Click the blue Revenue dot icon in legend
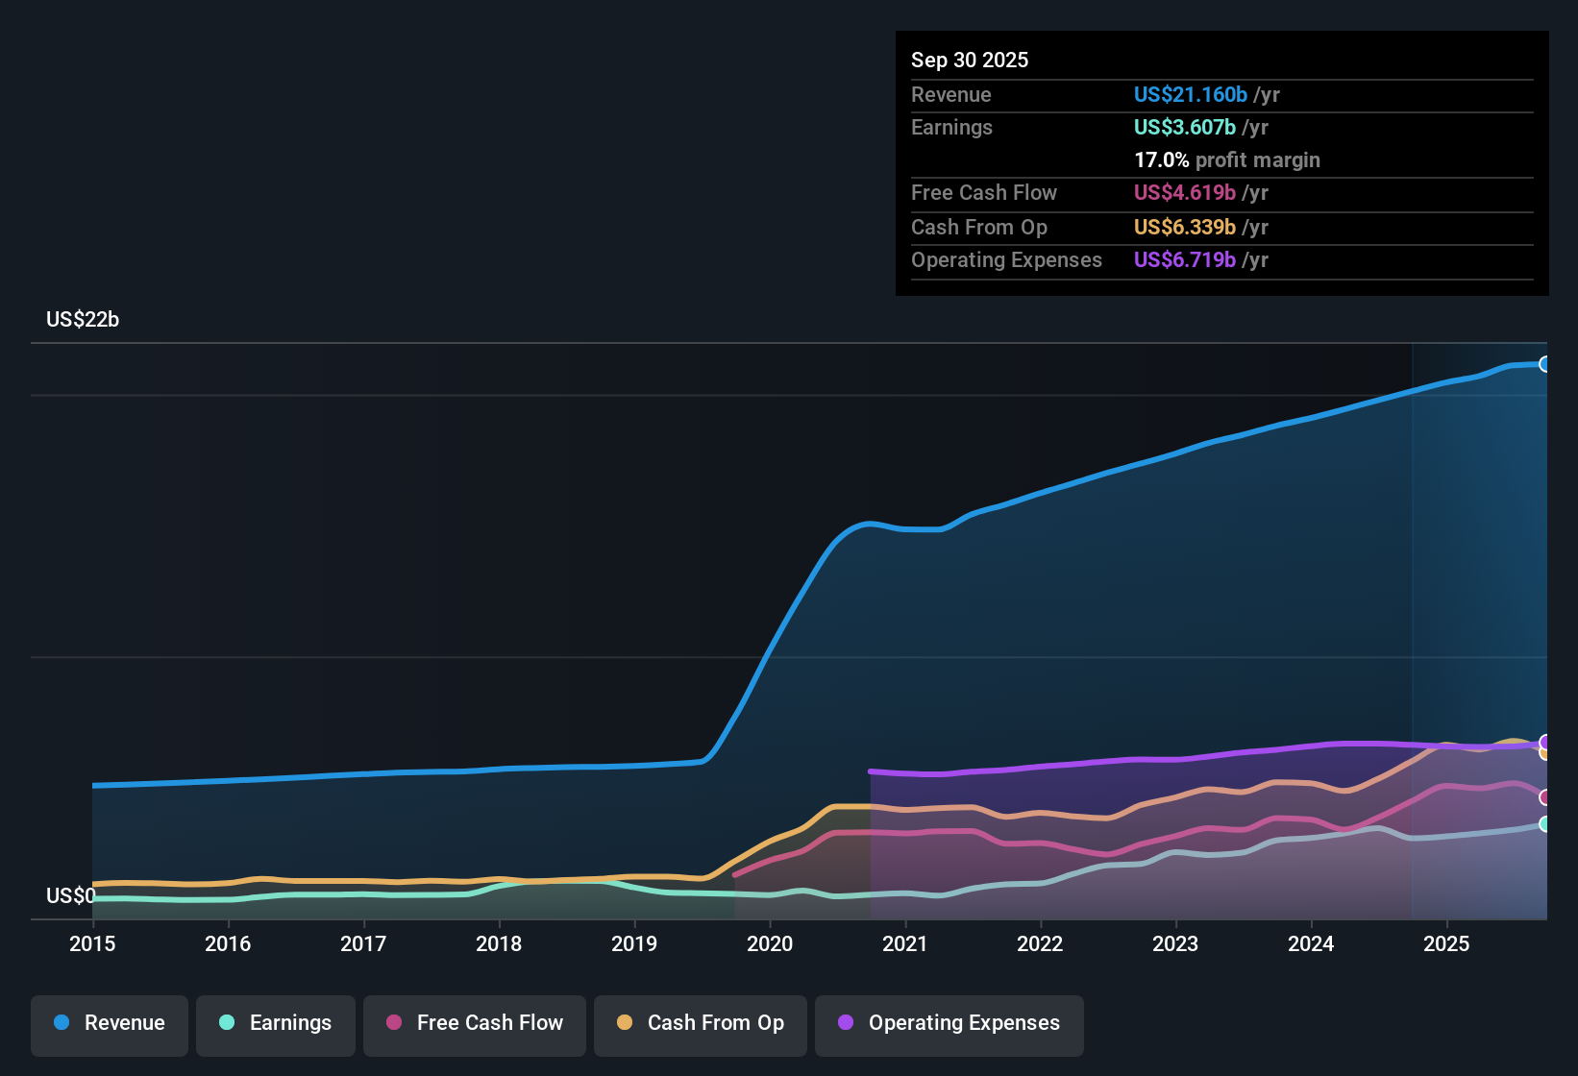The height and width of the screenshot is (1076, 1578). [61, 1023]
